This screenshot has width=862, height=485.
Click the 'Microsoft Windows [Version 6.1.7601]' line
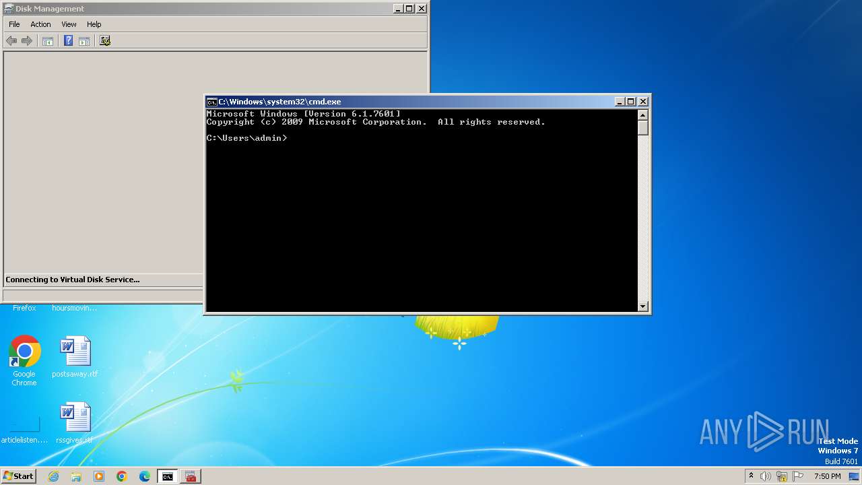coord(304,114)
